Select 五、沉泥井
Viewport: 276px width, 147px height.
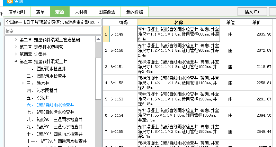click(38, 98)
